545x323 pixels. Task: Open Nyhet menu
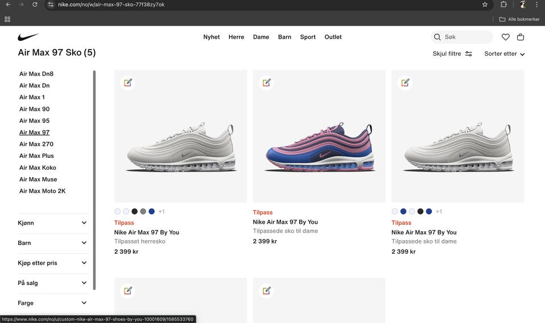(211, 37)
